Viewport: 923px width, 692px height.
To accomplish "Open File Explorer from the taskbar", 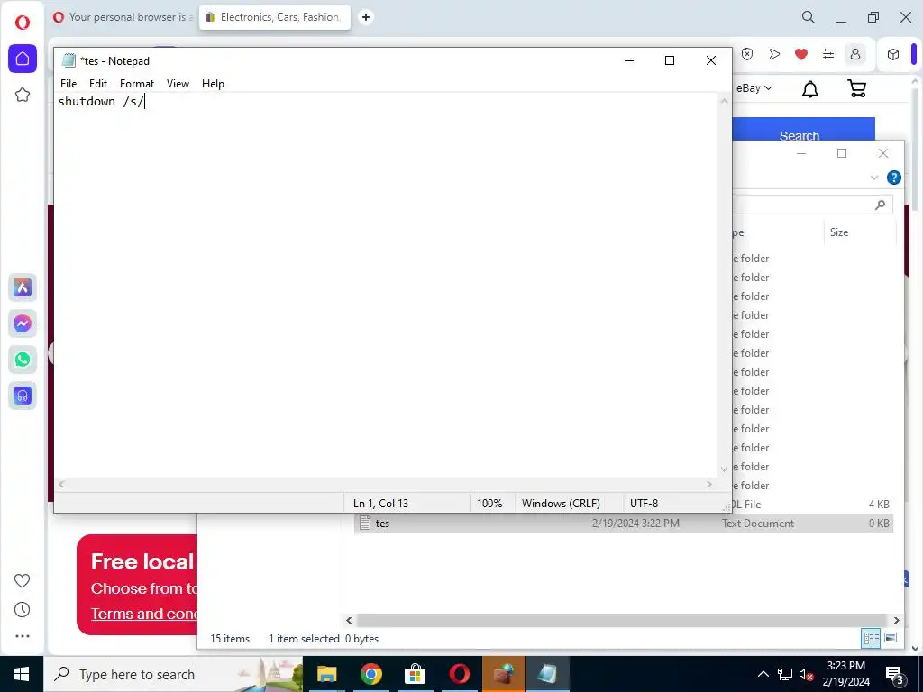I will [x=326, y=674].
